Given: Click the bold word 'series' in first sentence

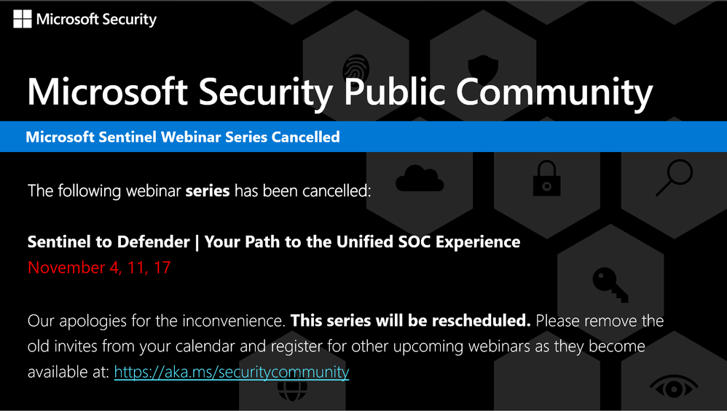Looking at the screenshot, I should (x=208, y=191).
